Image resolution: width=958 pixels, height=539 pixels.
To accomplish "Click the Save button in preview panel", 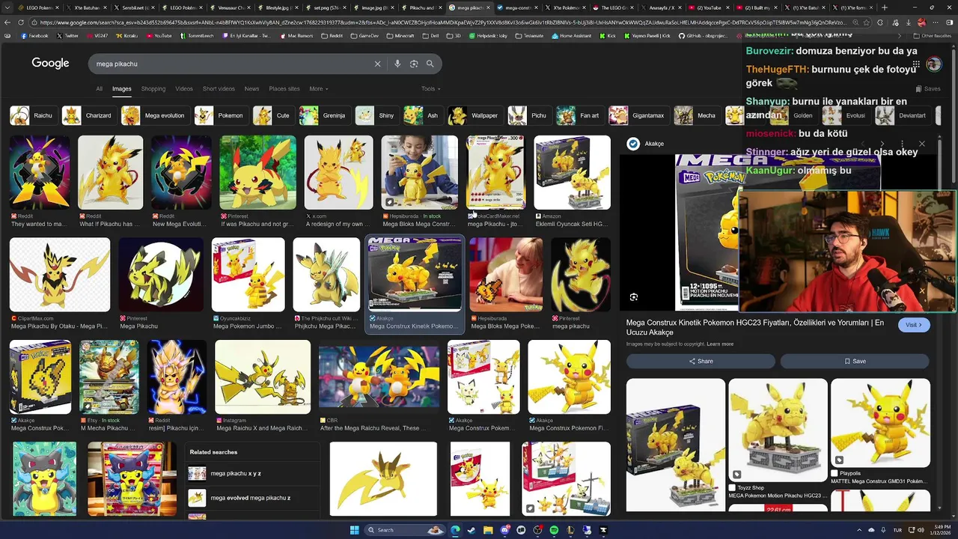I will pyautogui.click(x=855, y=361).
